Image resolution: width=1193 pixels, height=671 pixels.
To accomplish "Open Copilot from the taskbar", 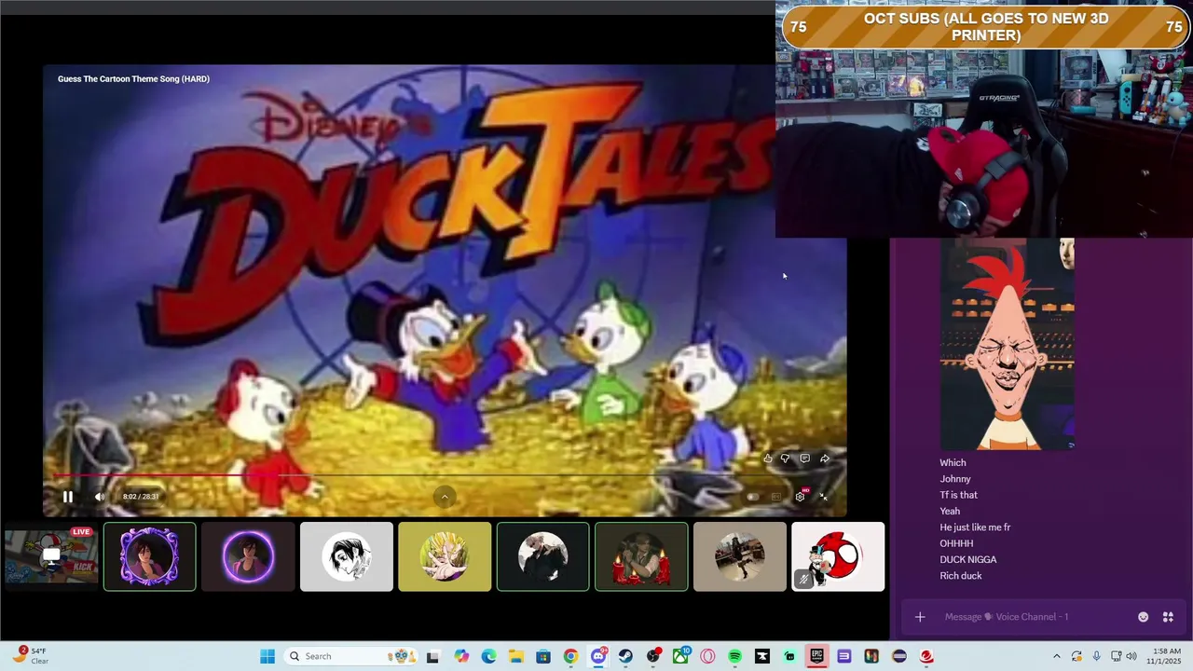I will coord(461,656).
